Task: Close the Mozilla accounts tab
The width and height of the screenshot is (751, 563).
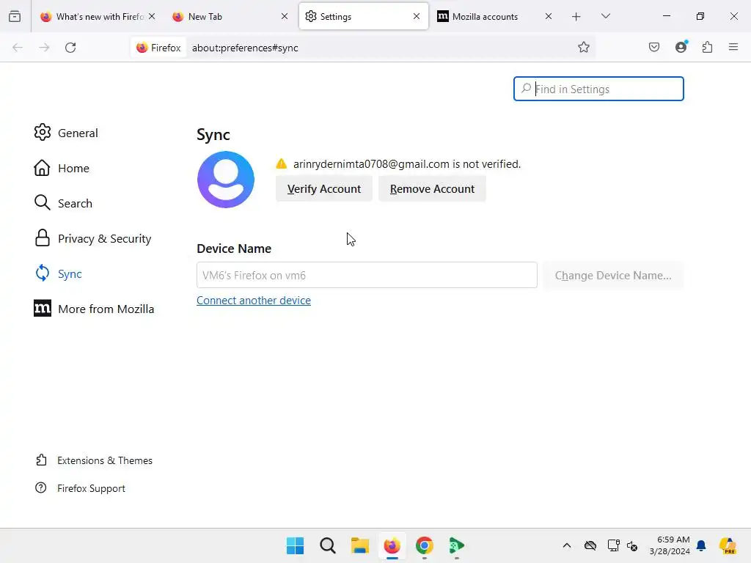Action: coord(549,16)
